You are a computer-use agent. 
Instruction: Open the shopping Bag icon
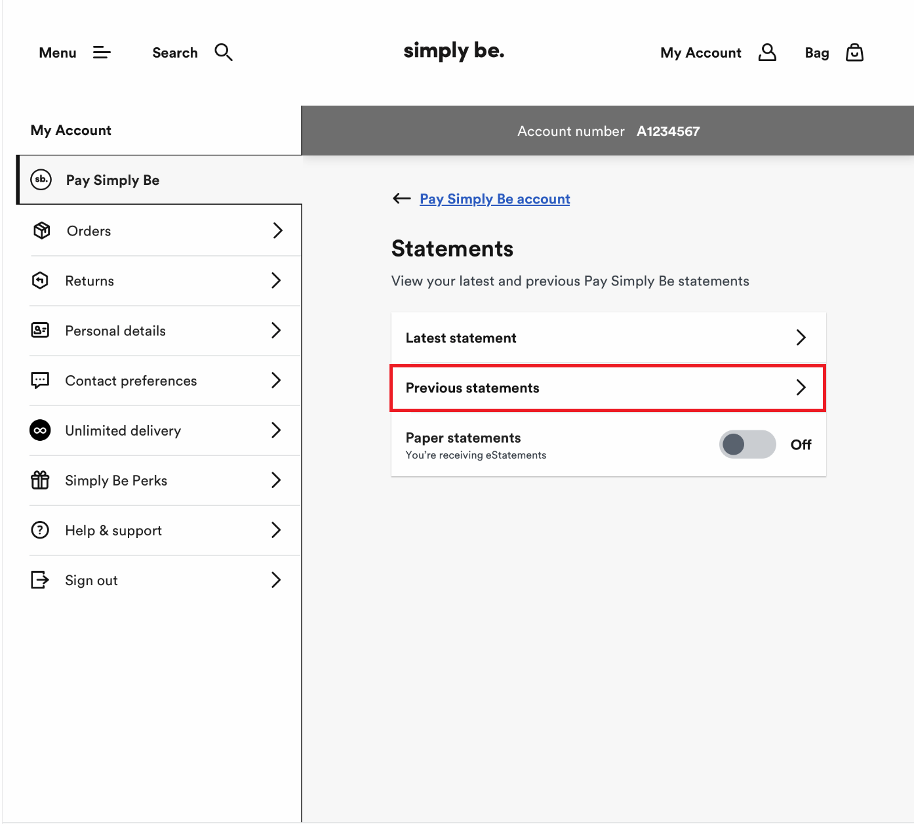854,52
